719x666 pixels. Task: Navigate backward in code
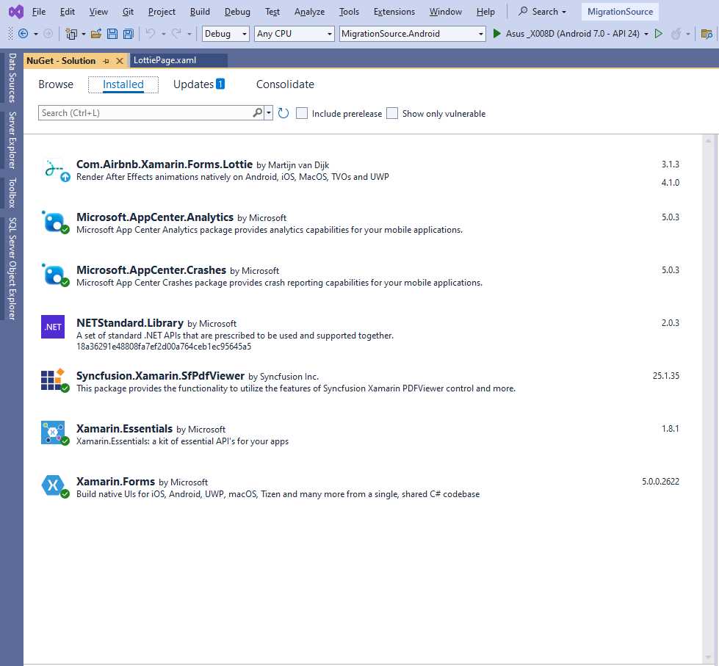click(22, 33)
